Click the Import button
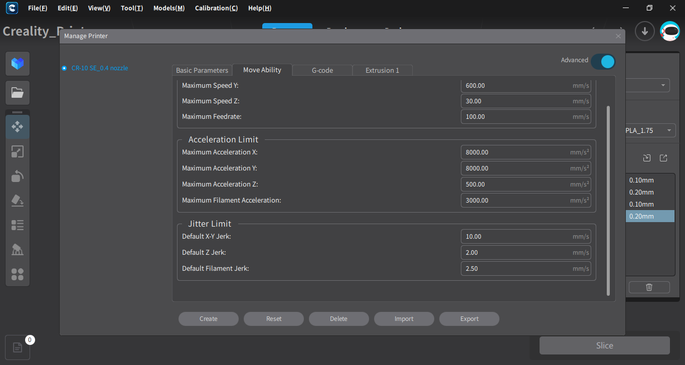The image size is (685, 365). point(404,319)
